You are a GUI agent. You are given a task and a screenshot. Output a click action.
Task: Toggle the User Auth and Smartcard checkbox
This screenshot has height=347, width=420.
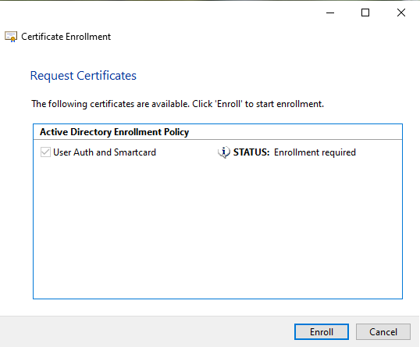[45, 152]
